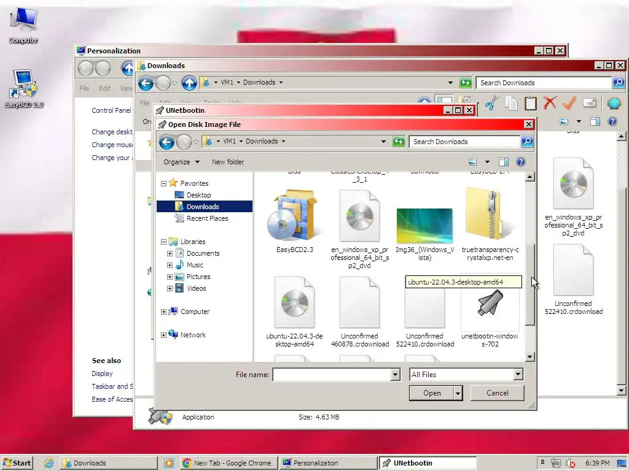
Task: Select Img36_(Windows_Vista) image file
Action: point(424,233)
